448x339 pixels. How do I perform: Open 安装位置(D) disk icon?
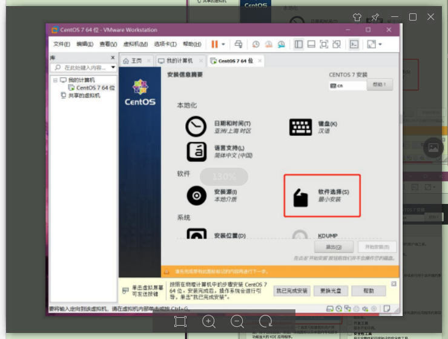[196, 233]
